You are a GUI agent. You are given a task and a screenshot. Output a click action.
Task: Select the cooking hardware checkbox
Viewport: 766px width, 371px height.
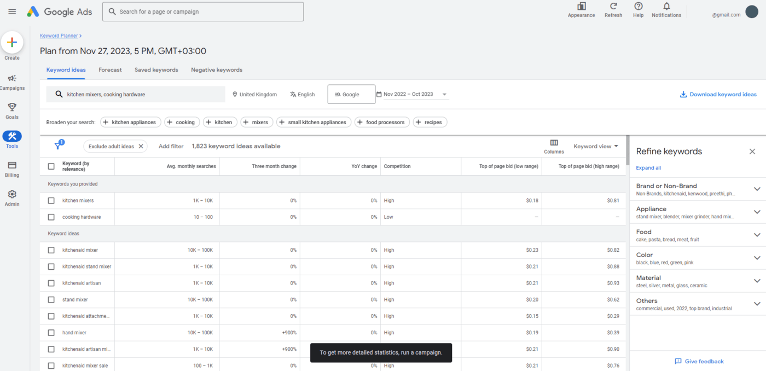[51, 217]
